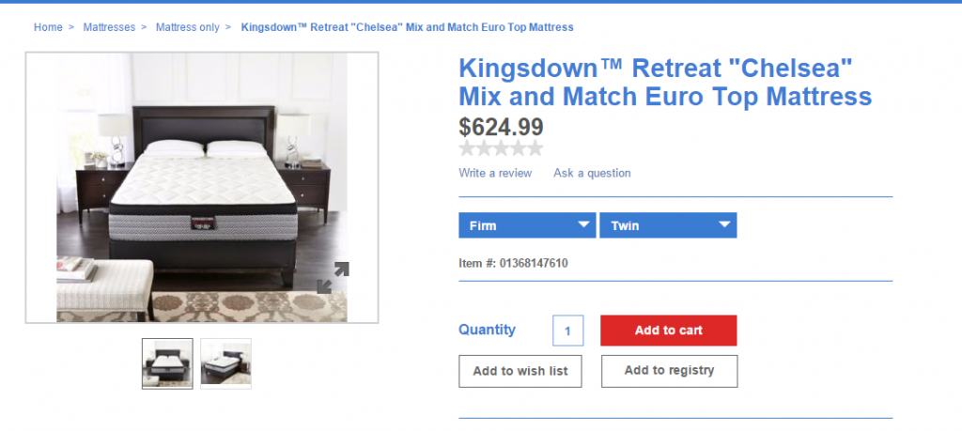Image resolution: width=962 pixels, height=431 pixels.
Task: Click the Quantity input field
Action: 568,331
